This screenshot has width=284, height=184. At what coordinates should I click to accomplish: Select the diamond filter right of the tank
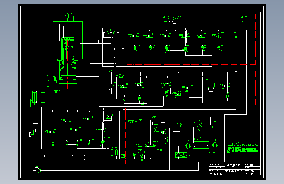[215, 145]
